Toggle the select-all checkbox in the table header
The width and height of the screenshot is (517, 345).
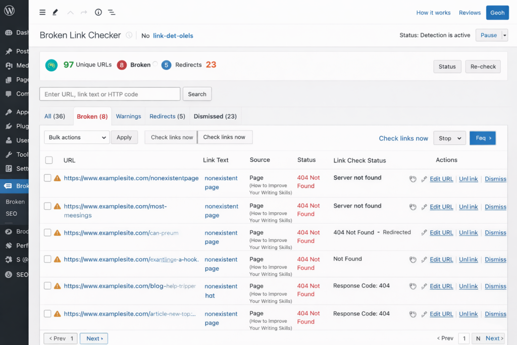(x=49, y=160)
